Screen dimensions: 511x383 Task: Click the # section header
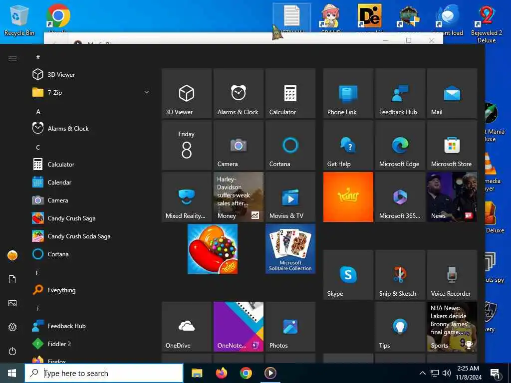[x=38, y=57]
